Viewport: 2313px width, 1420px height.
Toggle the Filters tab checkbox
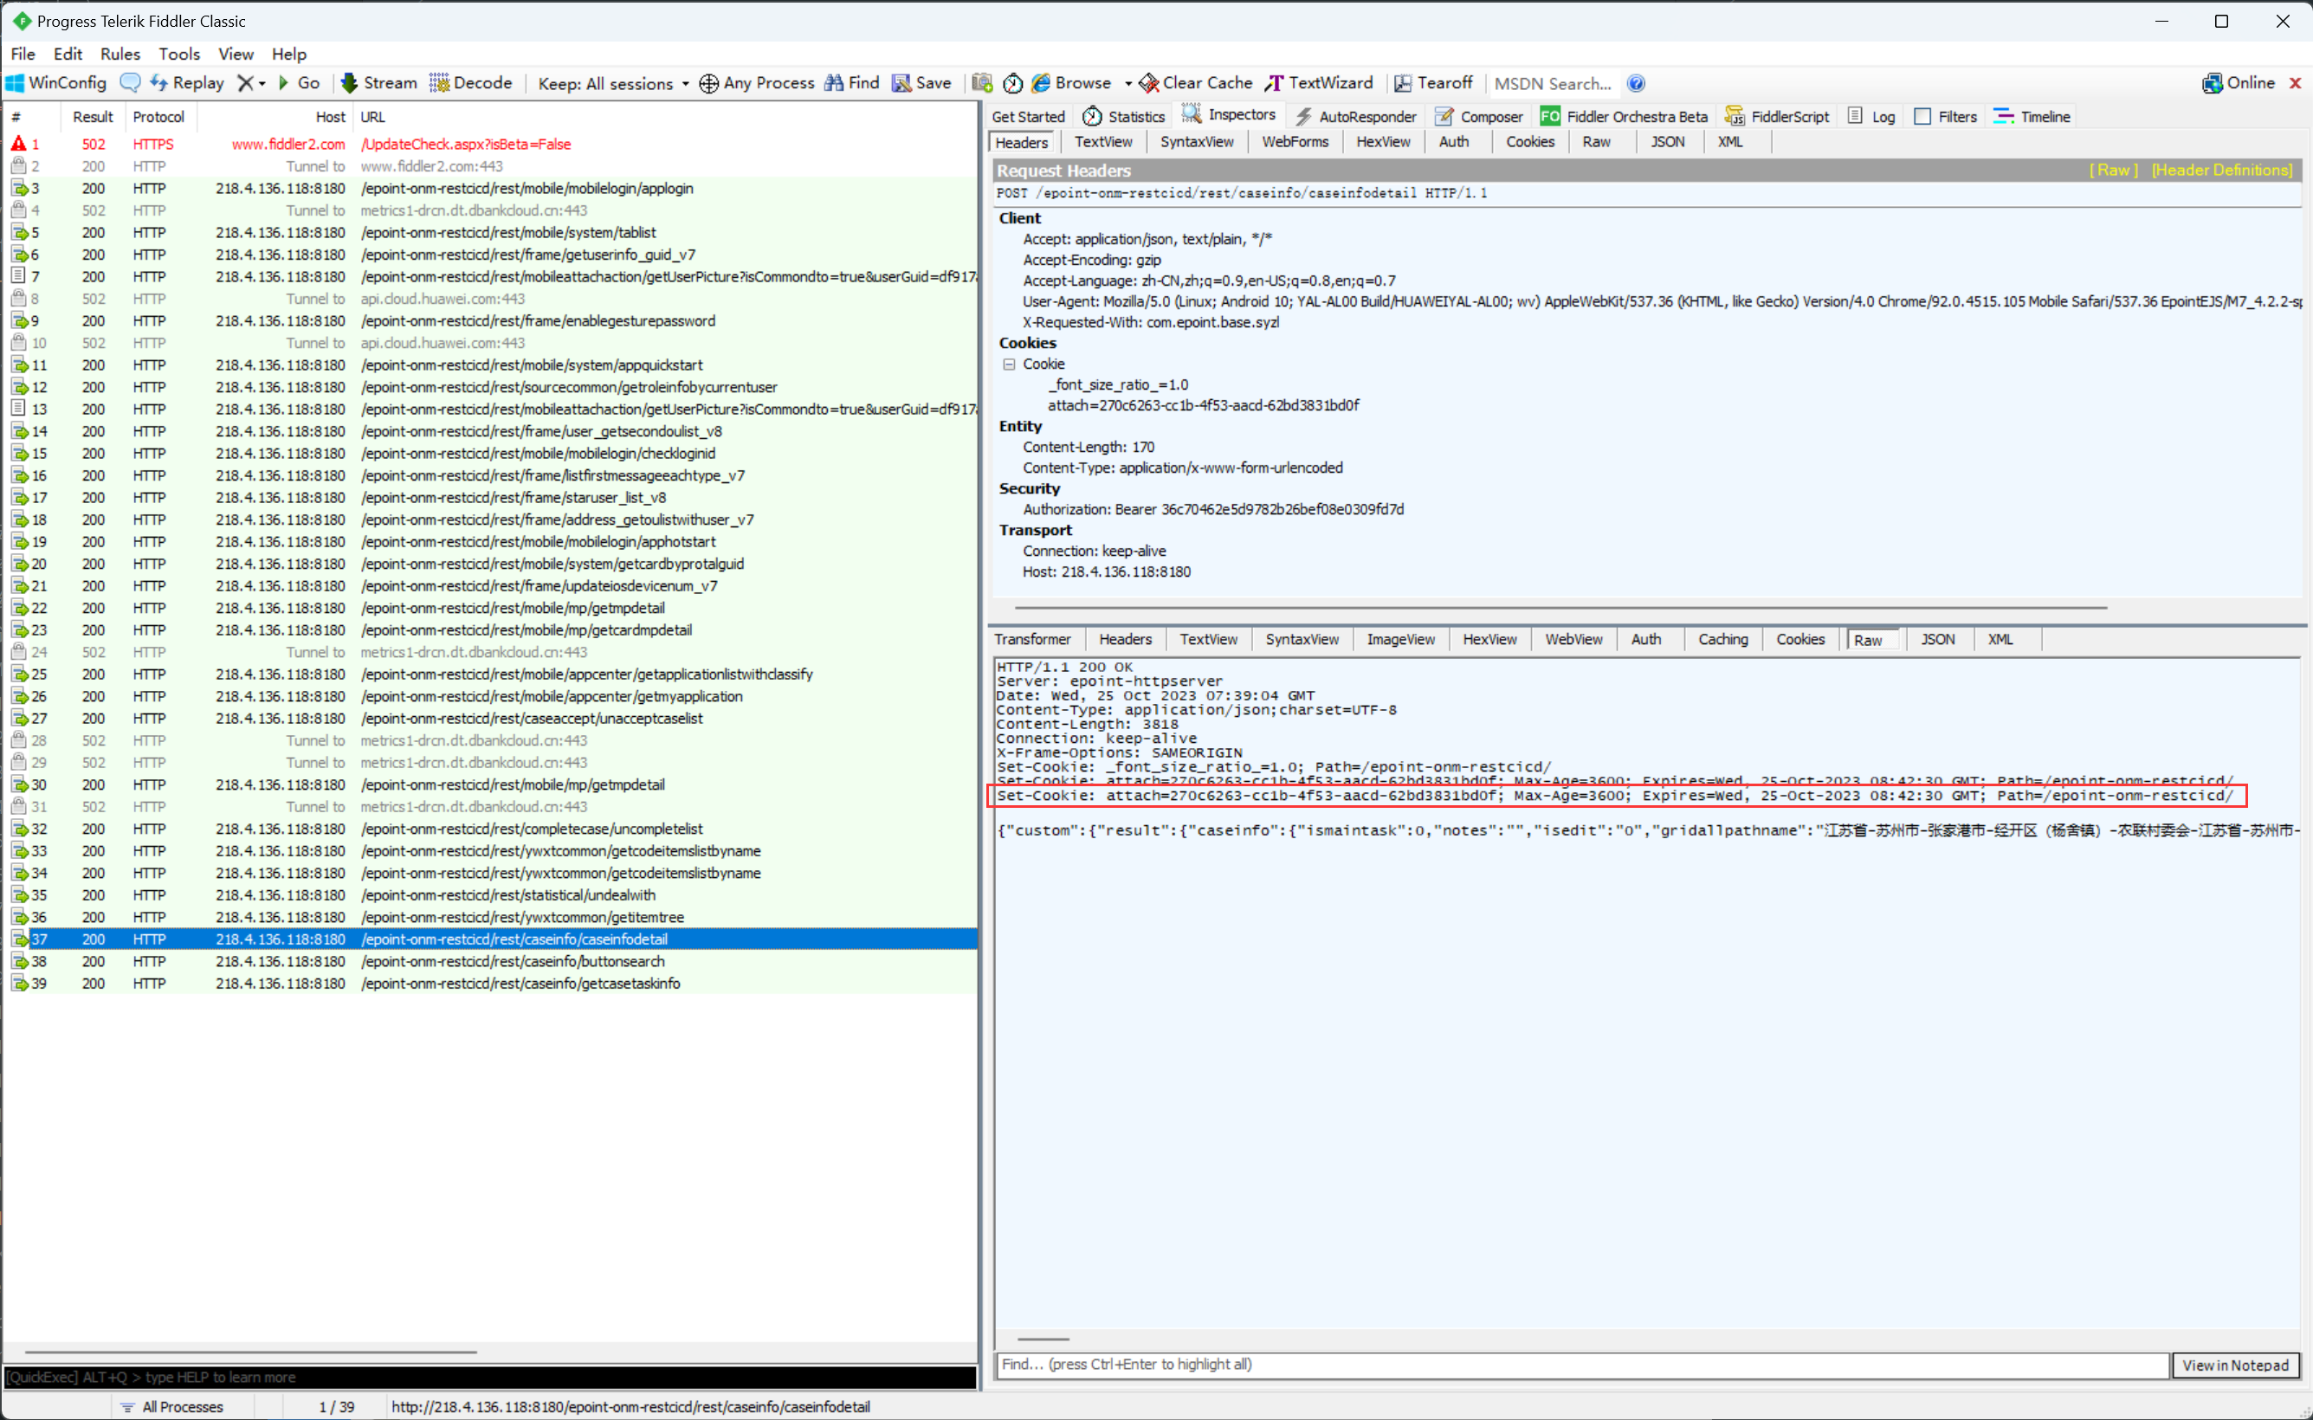[1922, 116]
